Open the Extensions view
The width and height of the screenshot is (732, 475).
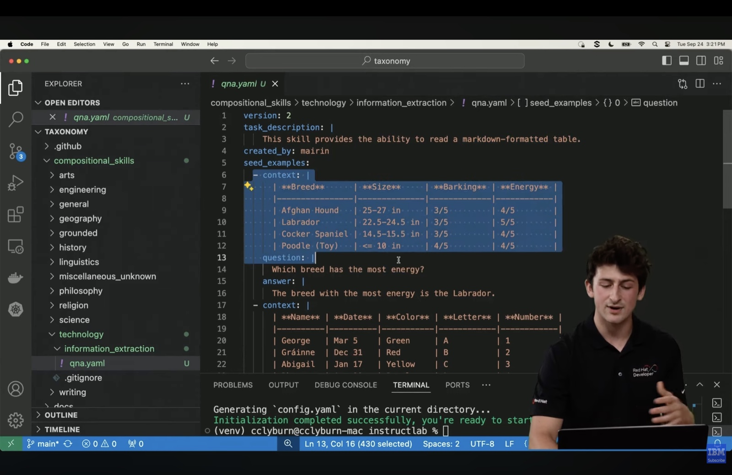point(16,214)
